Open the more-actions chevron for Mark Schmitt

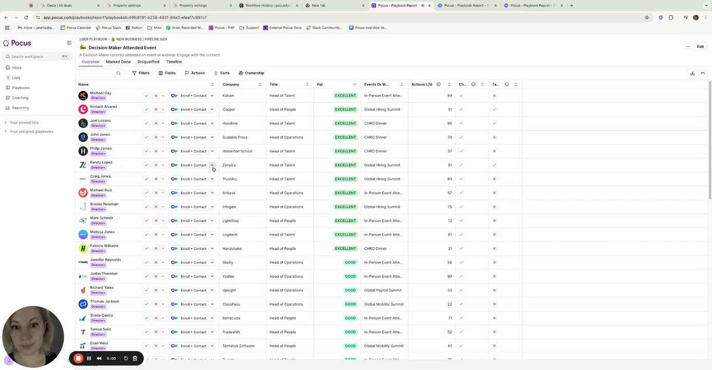(x=163, y=221)
